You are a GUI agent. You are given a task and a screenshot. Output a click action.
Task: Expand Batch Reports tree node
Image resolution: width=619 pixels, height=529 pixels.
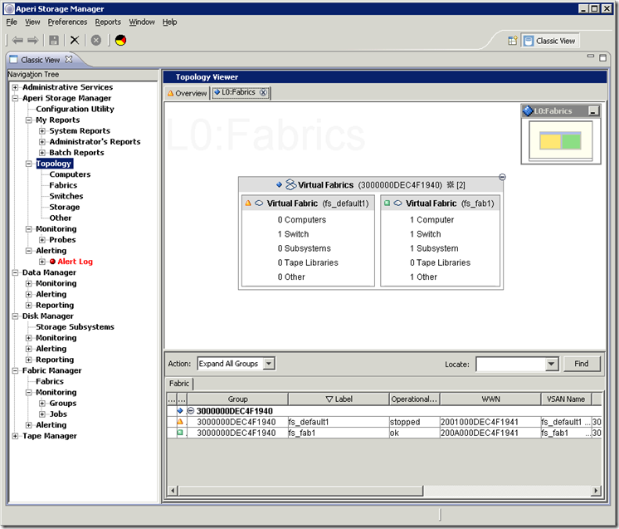[x=42, y=153]
